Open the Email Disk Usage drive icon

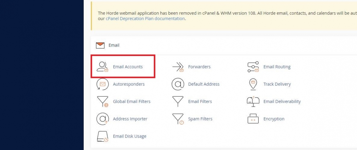[102, 137]
